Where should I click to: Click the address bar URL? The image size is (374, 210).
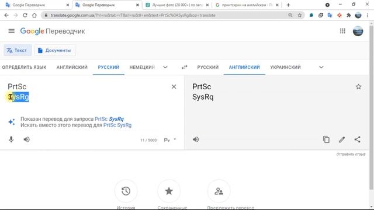pos(133,15)
